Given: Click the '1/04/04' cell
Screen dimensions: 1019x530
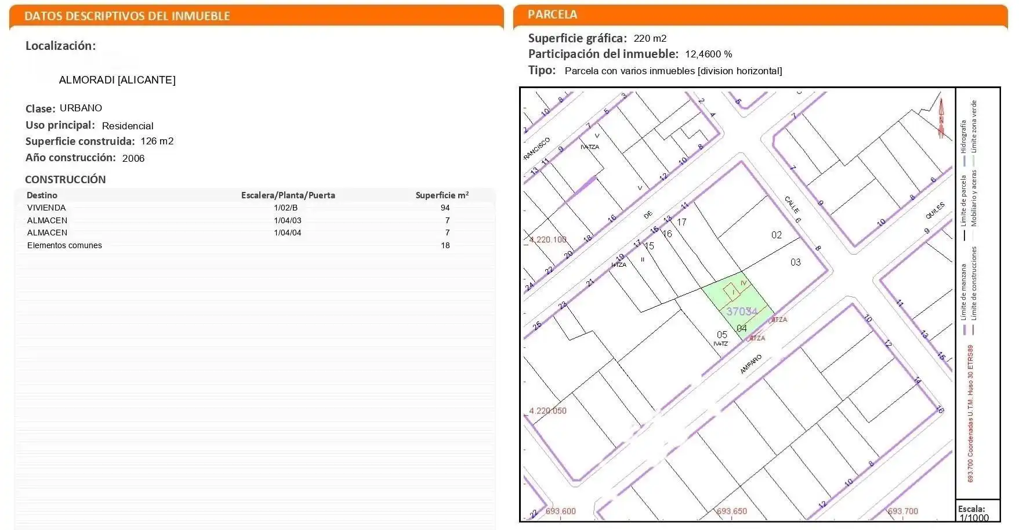Looking at the screenshot, I should pyautogui.click(x=288, y=233).
